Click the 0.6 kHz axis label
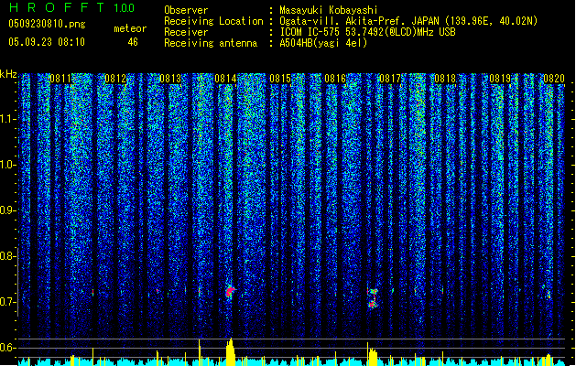This screenshot has height=366, width=576. pyautogui.click(x=7, y=348)
